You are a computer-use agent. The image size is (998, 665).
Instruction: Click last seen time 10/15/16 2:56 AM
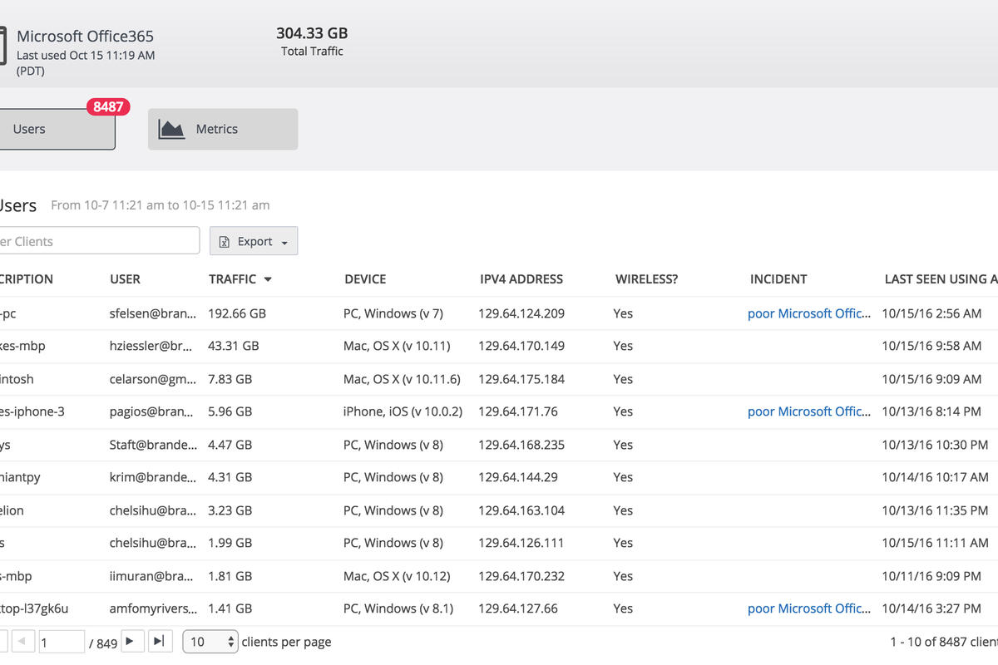tap(931, 313)
